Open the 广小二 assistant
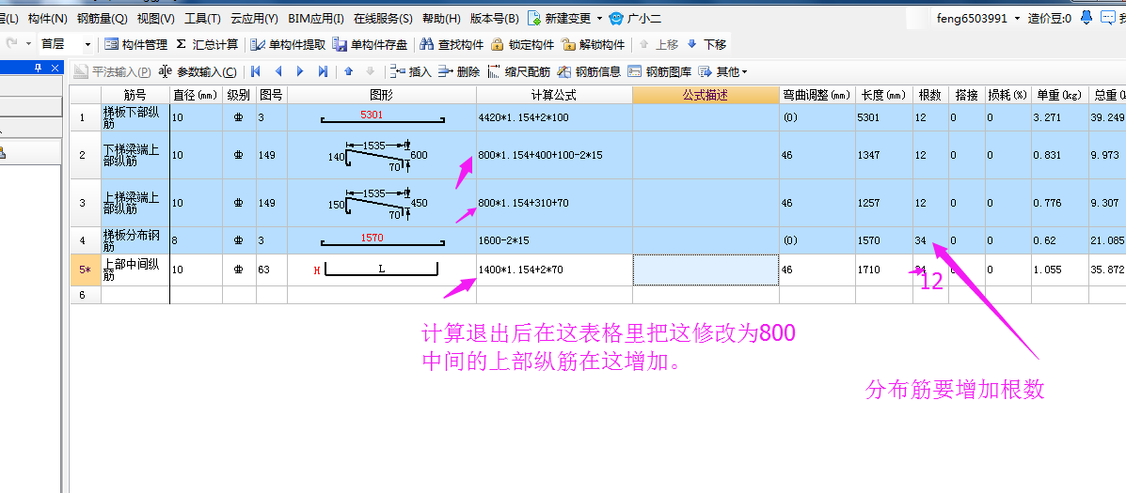Viewport: 1126px width, 493px height. (x=636, y=18)
